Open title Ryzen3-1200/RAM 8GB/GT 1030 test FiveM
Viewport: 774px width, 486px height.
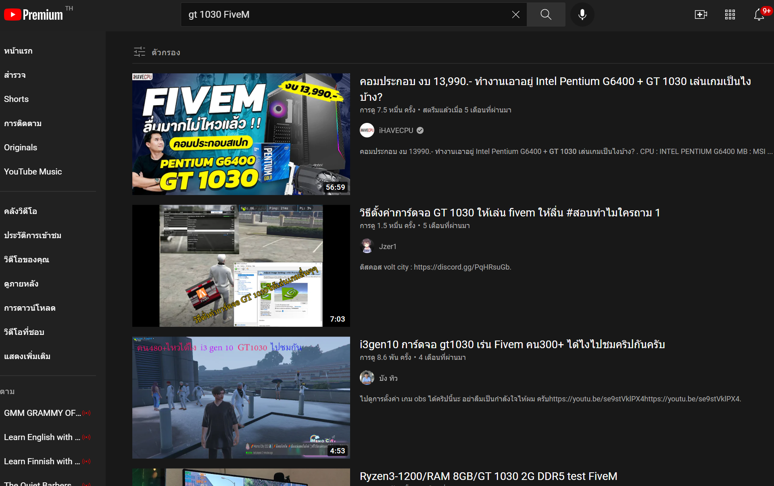click(488, 476)
